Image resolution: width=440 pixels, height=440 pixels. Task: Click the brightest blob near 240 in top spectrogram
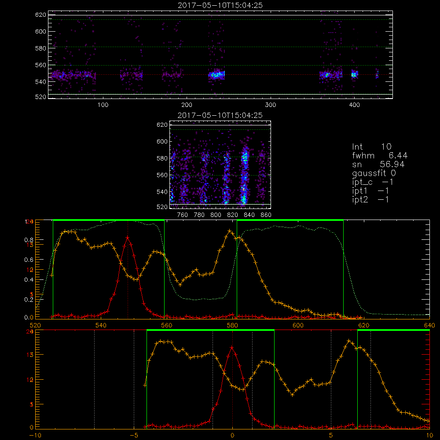(216, 75)
